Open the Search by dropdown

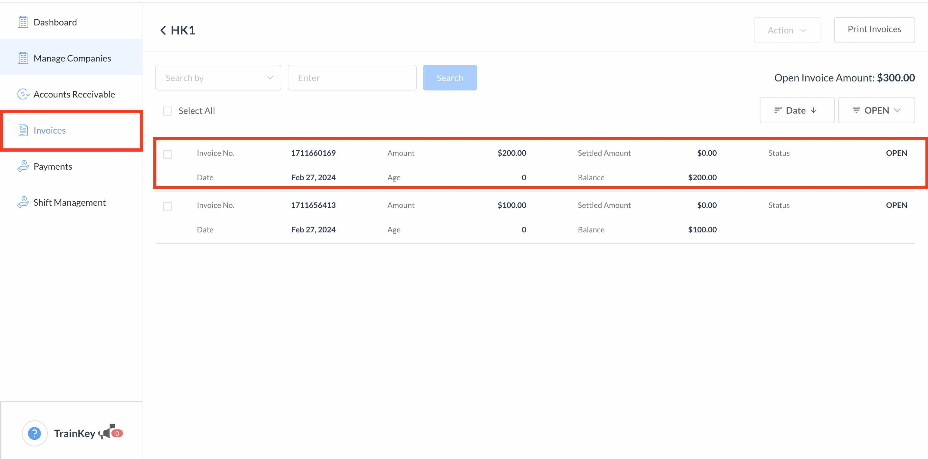[218, 78]
